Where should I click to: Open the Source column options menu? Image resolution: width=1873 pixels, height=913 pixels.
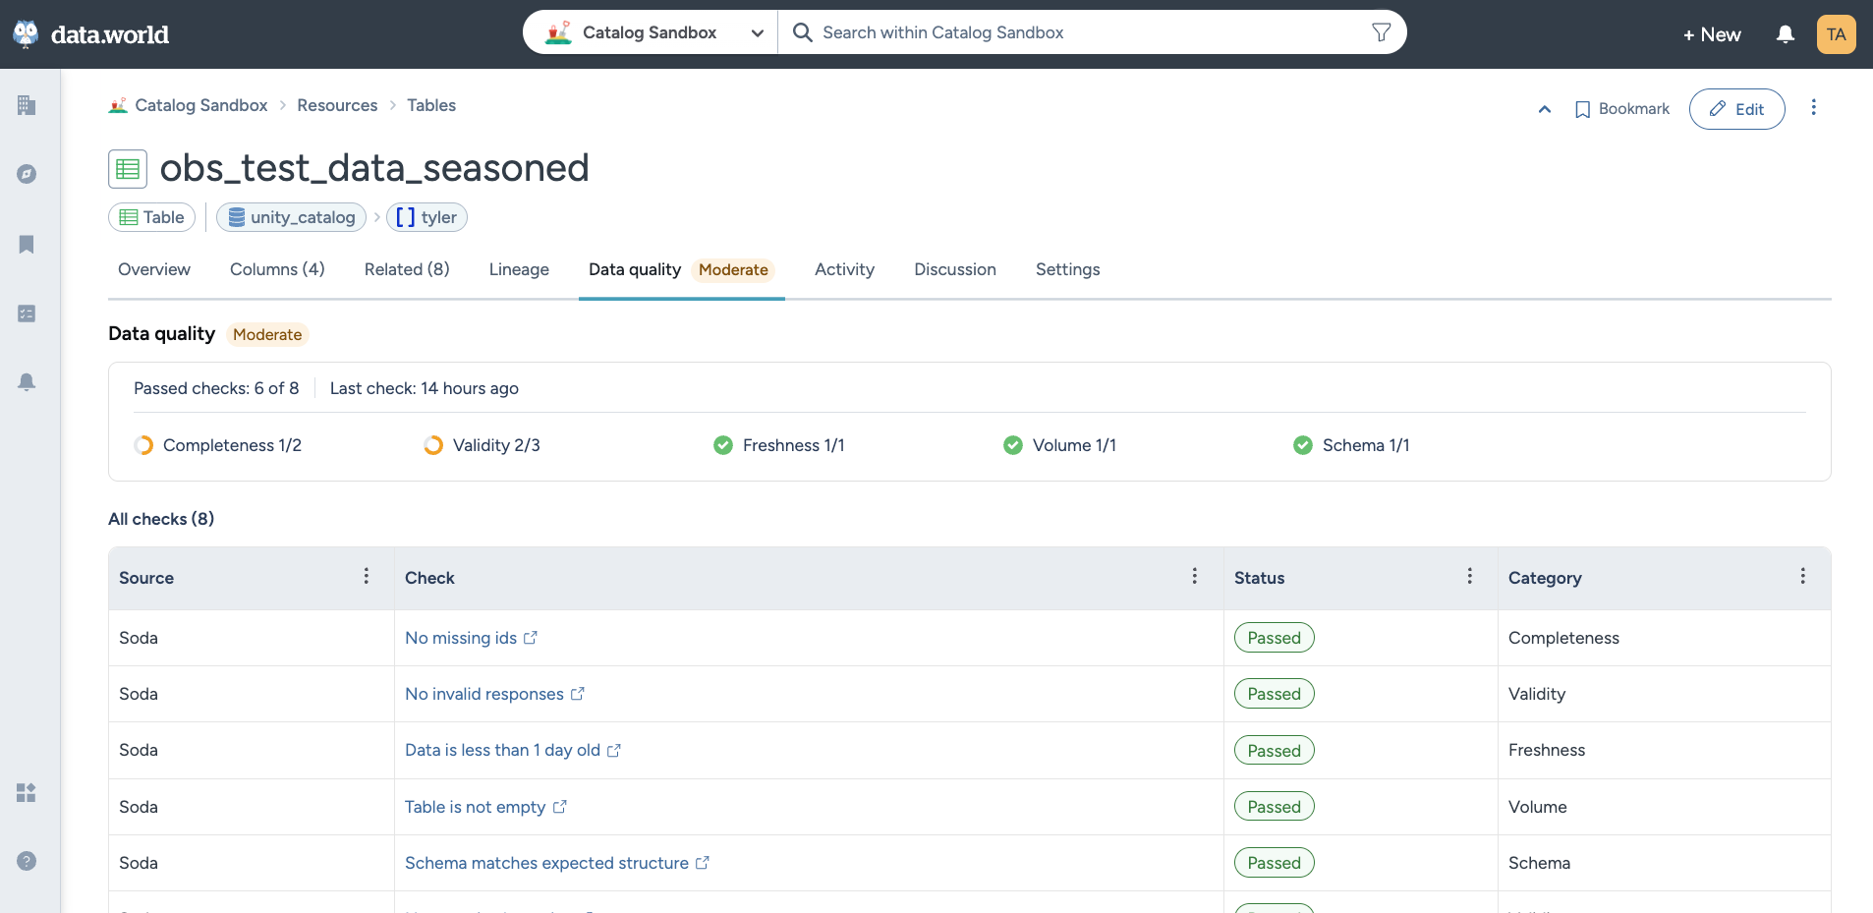click(x=367, y=577)
